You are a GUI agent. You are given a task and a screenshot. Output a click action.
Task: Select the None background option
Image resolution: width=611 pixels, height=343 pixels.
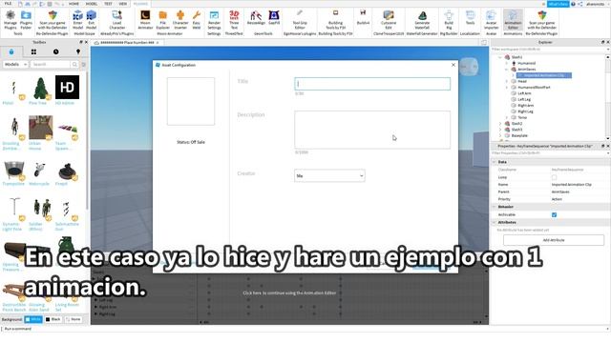pos(74,319)
